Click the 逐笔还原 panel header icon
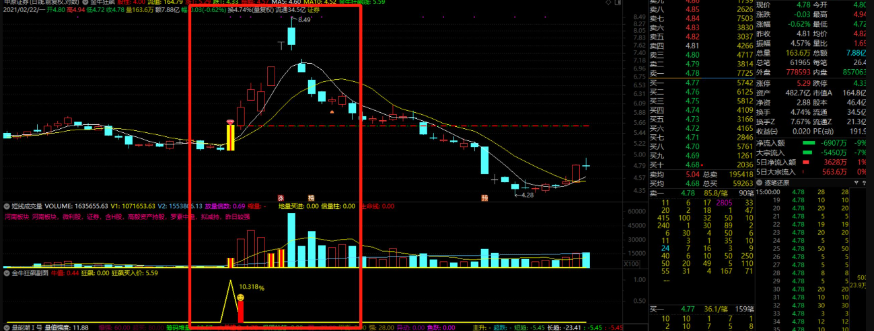 [760, 183]
